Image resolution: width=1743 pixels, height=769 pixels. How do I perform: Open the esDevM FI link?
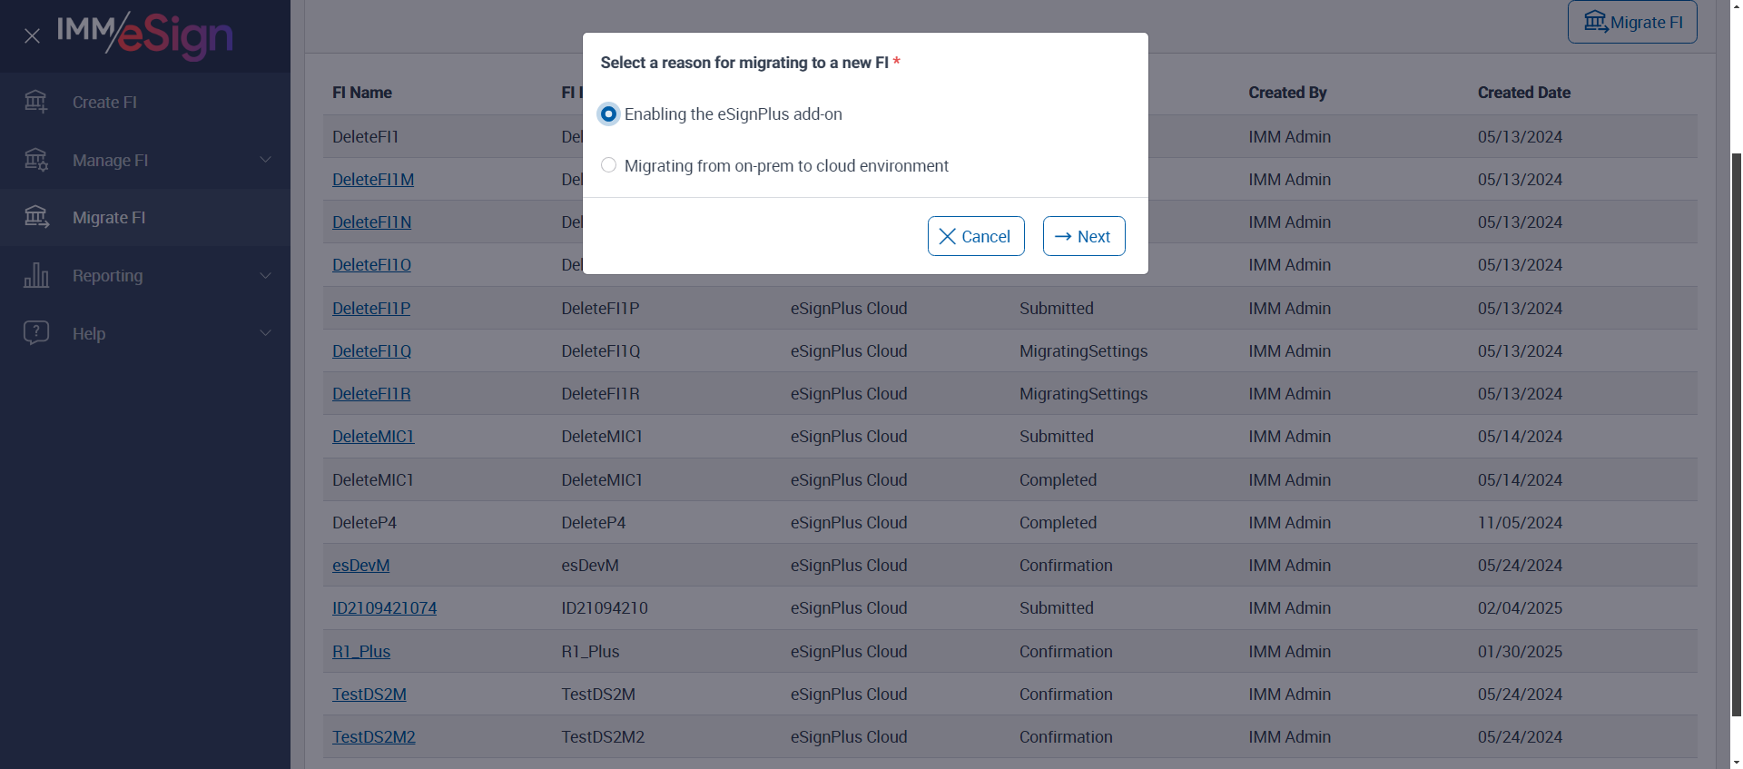click(x=360, y=566)
